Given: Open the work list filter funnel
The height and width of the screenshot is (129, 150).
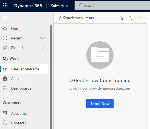Looking at the screenshot, I should (x=122, y=18).
